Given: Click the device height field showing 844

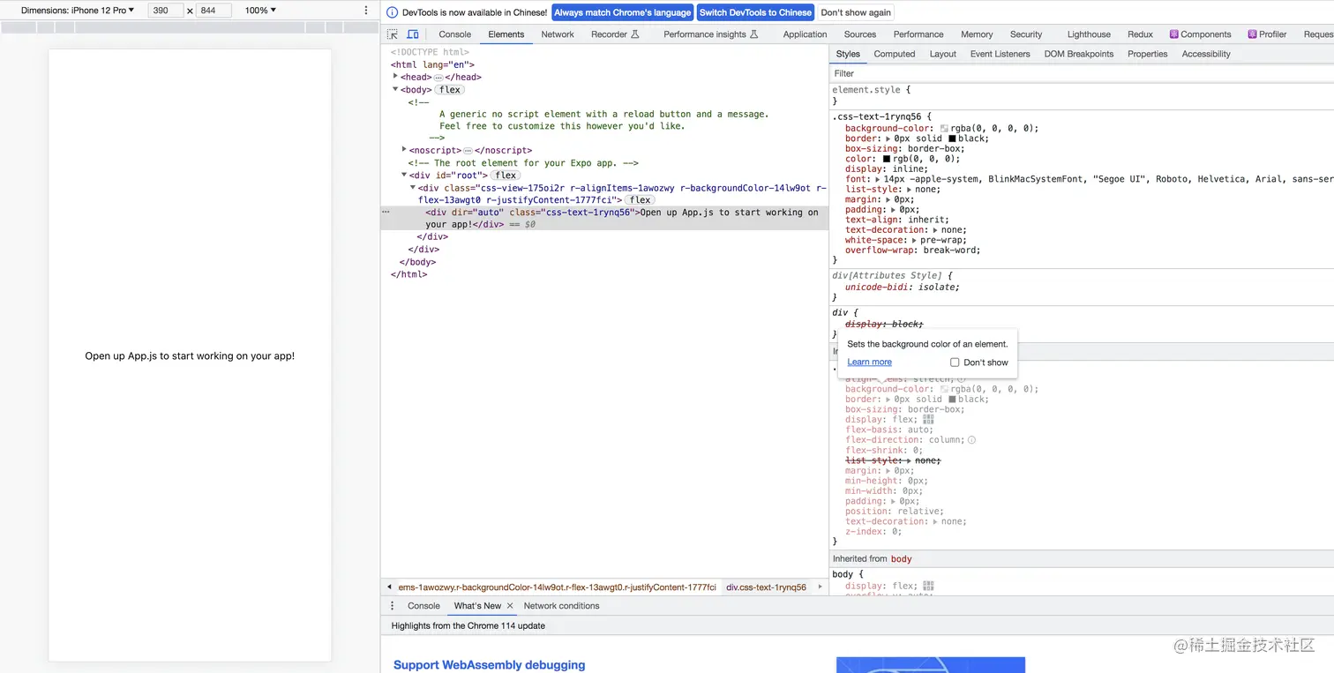Looking at the screenshot, I should [x=214, y=11].
